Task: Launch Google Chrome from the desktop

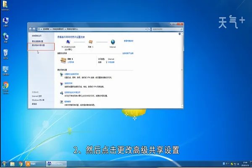Action: tap(5, 88)
